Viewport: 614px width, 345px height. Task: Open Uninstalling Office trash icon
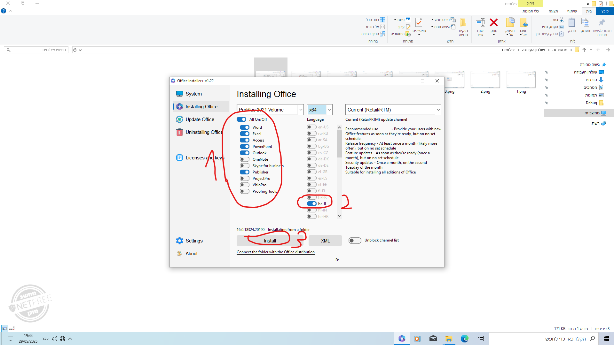tap(179, 132)
